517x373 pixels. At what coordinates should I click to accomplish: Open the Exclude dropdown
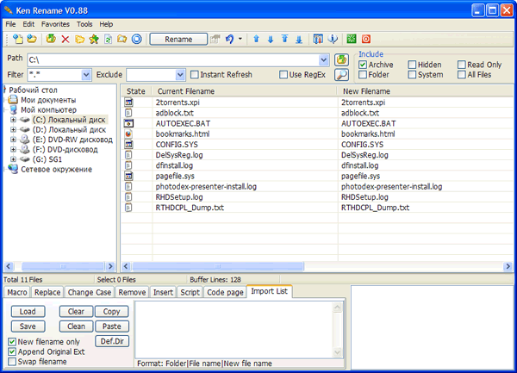point(180,75)
